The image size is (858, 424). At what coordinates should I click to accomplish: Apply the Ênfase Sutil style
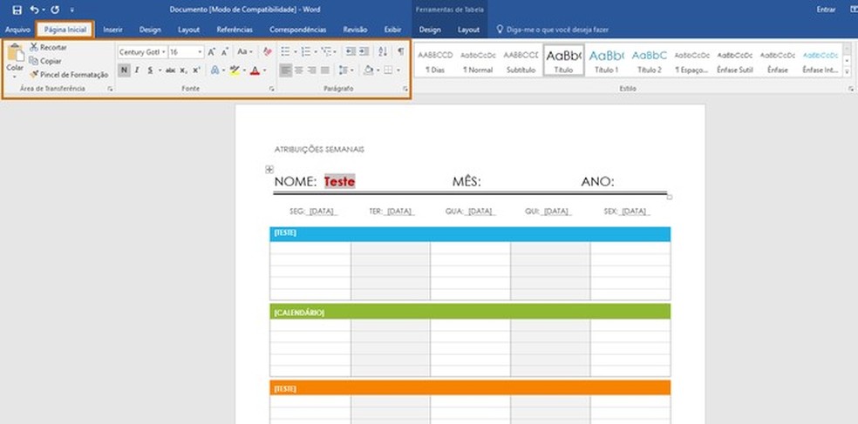735,61
